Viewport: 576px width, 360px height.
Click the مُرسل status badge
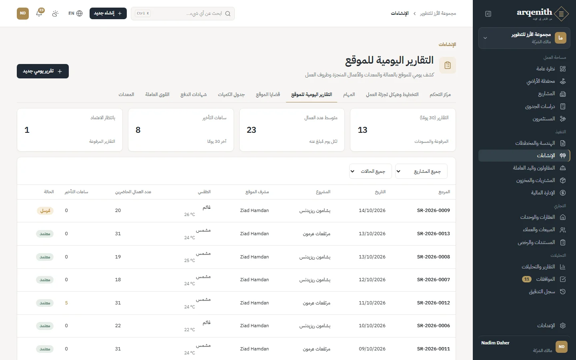point(45,211)
